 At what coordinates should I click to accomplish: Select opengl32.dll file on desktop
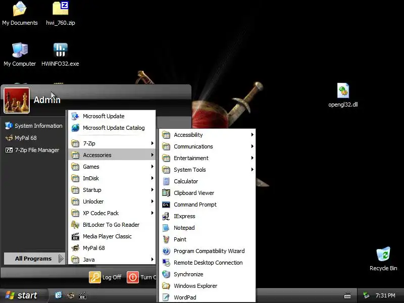click(343, 95)
